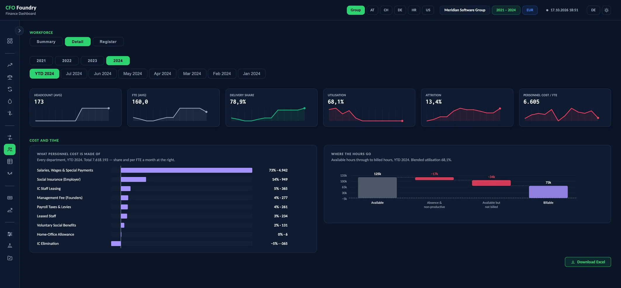
Task: Select the Jul 2024 month tab
Action: coord(74,74)
